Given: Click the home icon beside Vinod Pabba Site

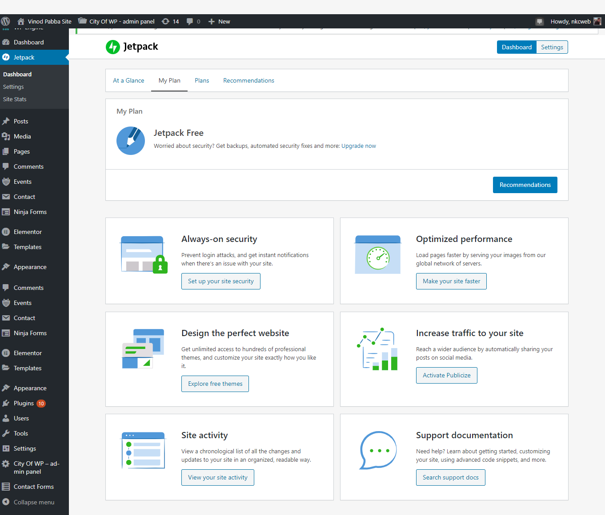Looking at the screenshot, I should [21, 21].
